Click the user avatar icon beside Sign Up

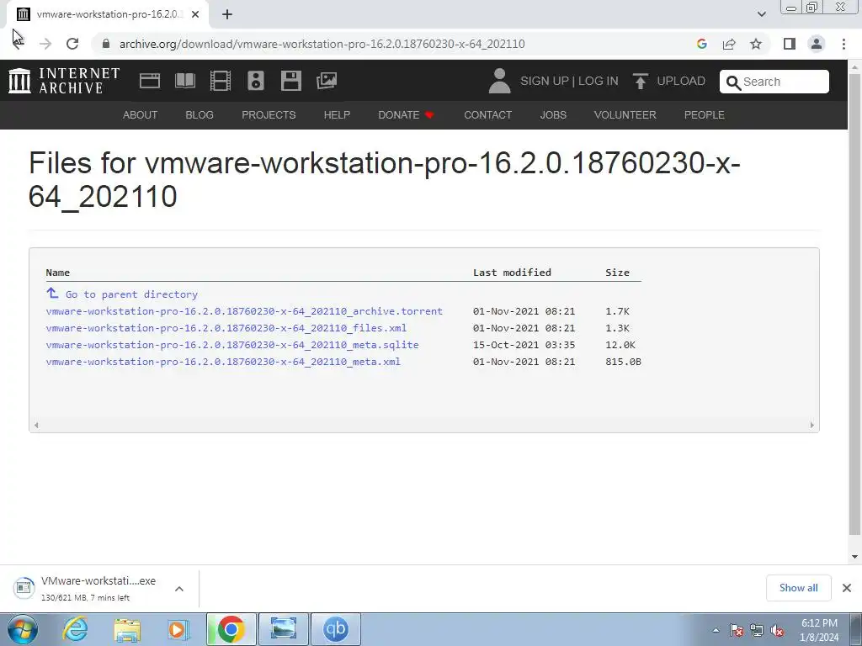point(499,81)
